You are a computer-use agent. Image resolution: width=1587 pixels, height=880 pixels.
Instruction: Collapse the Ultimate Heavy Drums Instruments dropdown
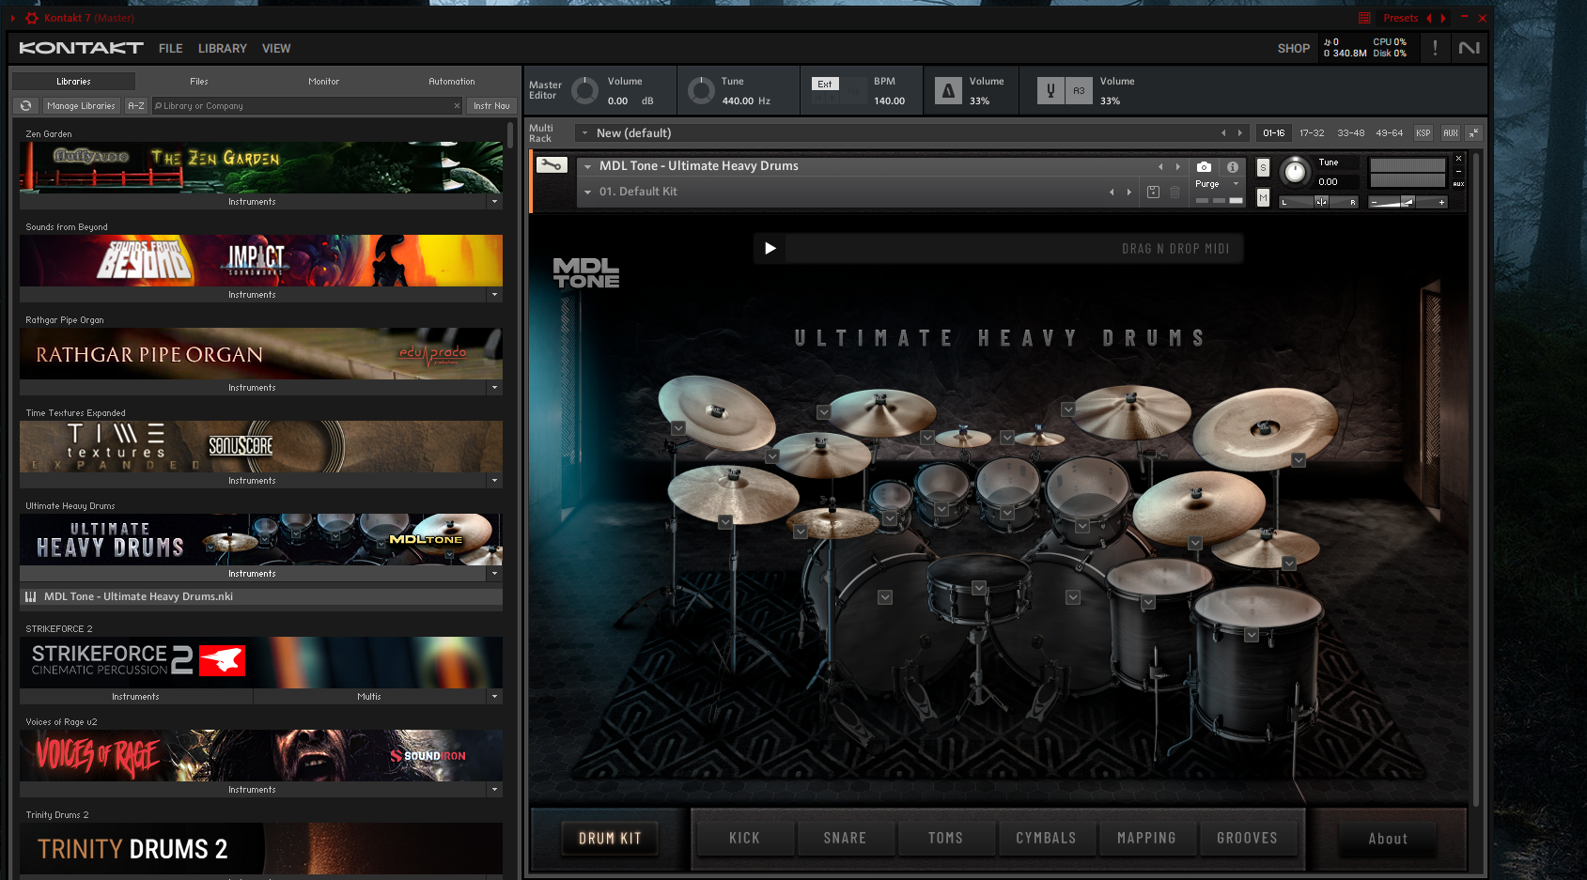tap(494, 574)
